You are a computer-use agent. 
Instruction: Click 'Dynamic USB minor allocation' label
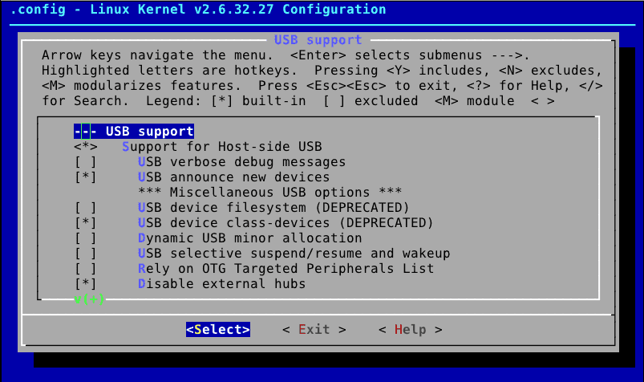pos(250,238)
